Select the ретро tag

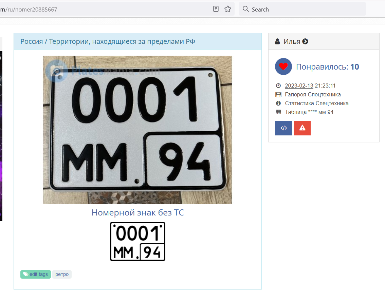pos(62,274)
